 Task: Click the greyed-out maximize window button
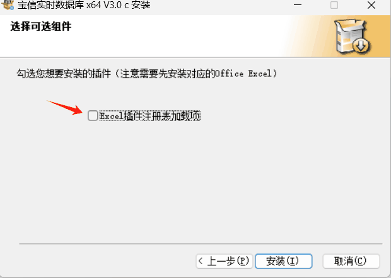[334, 5]
